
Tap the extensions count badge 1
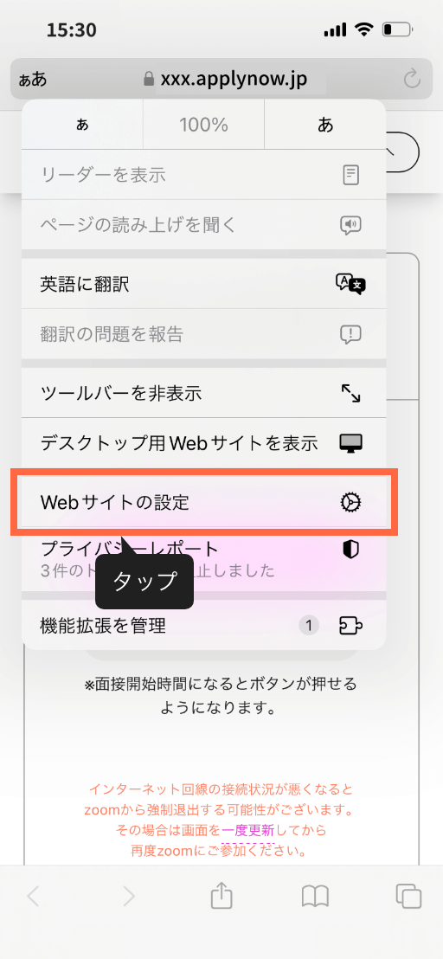309,625
